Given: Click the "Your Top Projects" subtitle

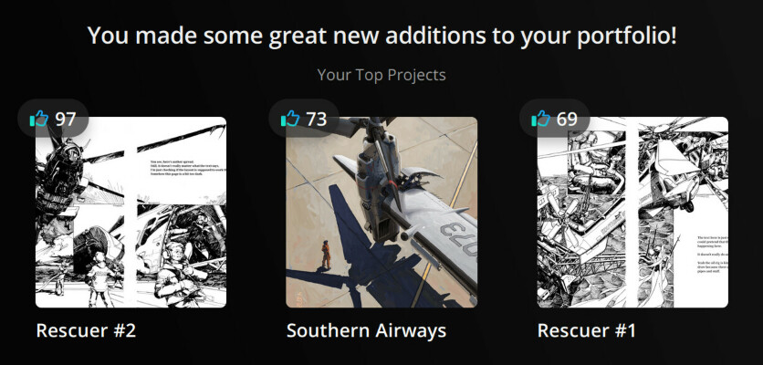Looking at the screenshot, I should [x=381, y=75].
